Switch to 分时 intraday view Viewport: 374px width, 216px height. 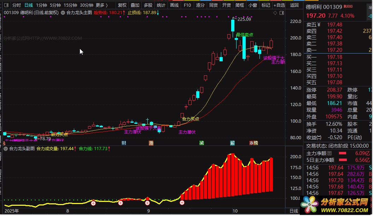click(17, 5)
